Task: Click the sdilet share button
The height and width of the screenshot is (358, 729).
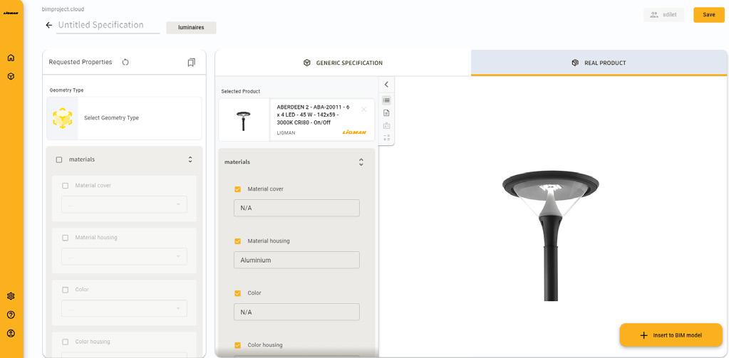Action: tap(664, 15)
